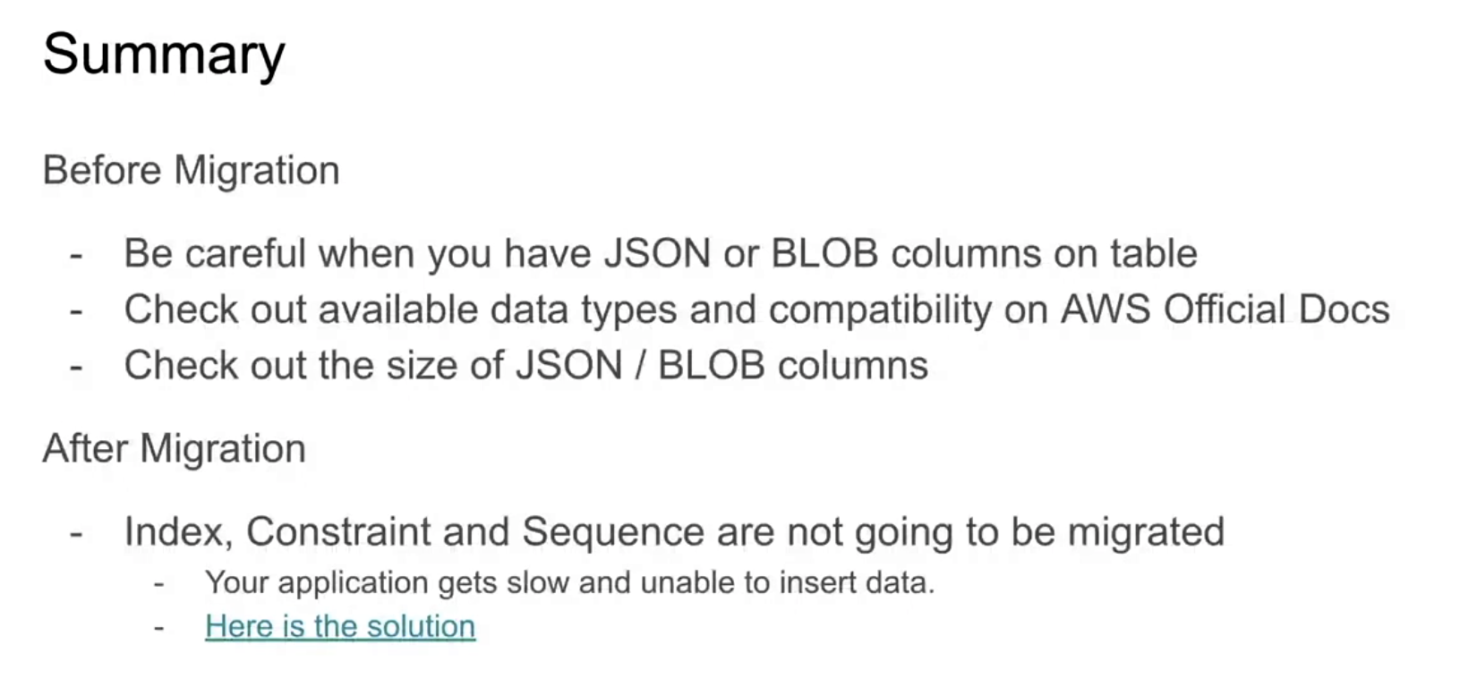Image resolution: width=1460 pixels, height=687 pixels.
Task: Select the "After Migration" heading
Action: [174, 448]
